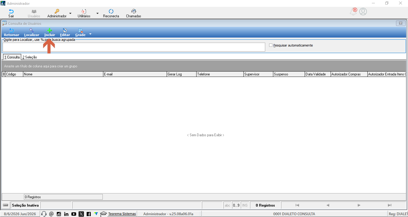Image resolution: width=408 pixels, height=217 pixels.
Task: Click the status bar date 8/6/2026 Jun/2026
Action: tap(20, 214)
